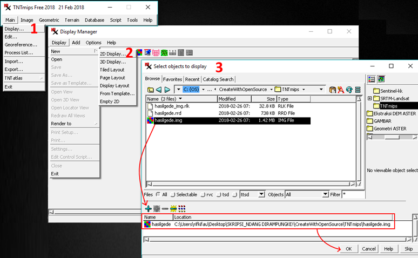
Task: Click the up-one-folder icon in file browser
Action: 150,90
